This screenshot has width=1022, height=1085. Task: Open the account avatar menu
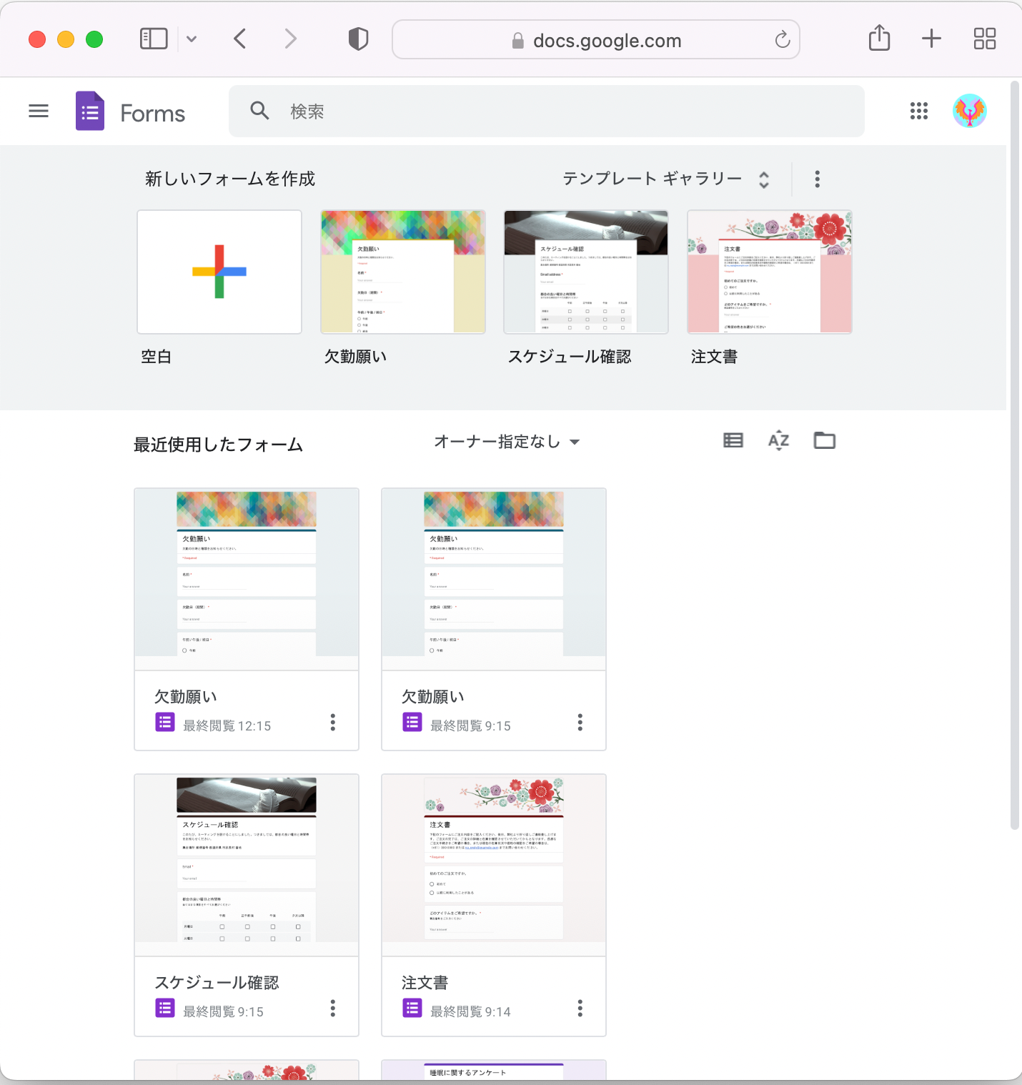pos(970,111)
